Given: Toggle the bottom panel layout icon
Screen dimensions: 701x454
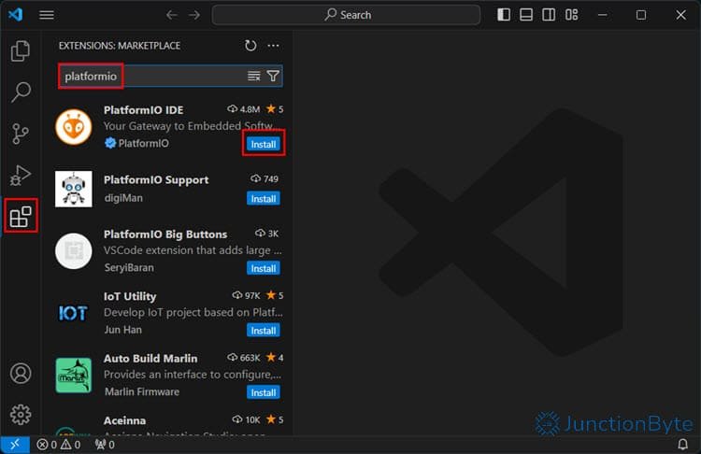Looking at the screenshot, I should [x=526, y=15].
